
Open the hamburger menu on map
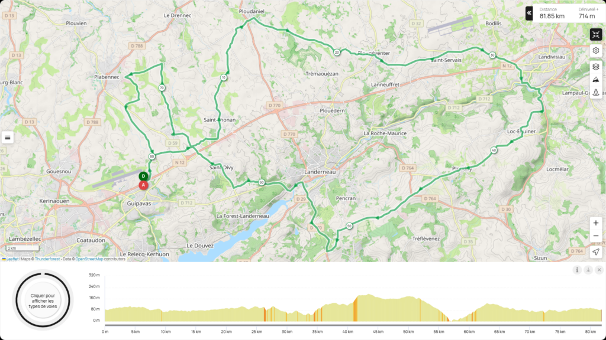click(7, 138)
